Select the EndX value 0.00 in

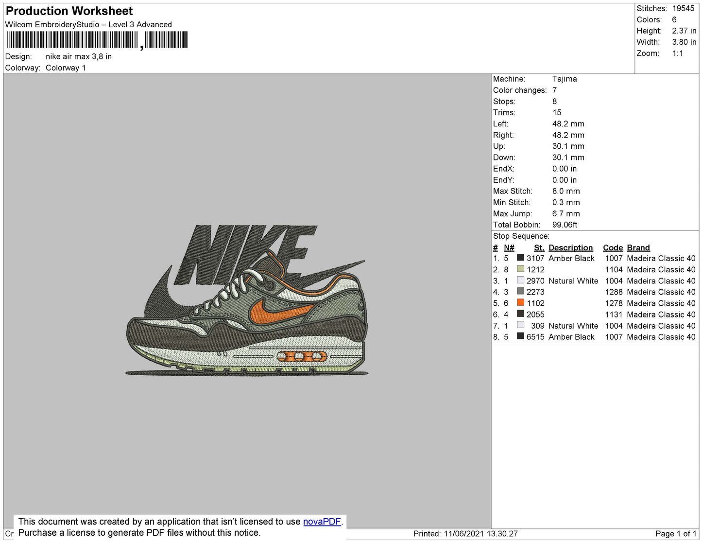pyautogui.click(x=565, y=169)
